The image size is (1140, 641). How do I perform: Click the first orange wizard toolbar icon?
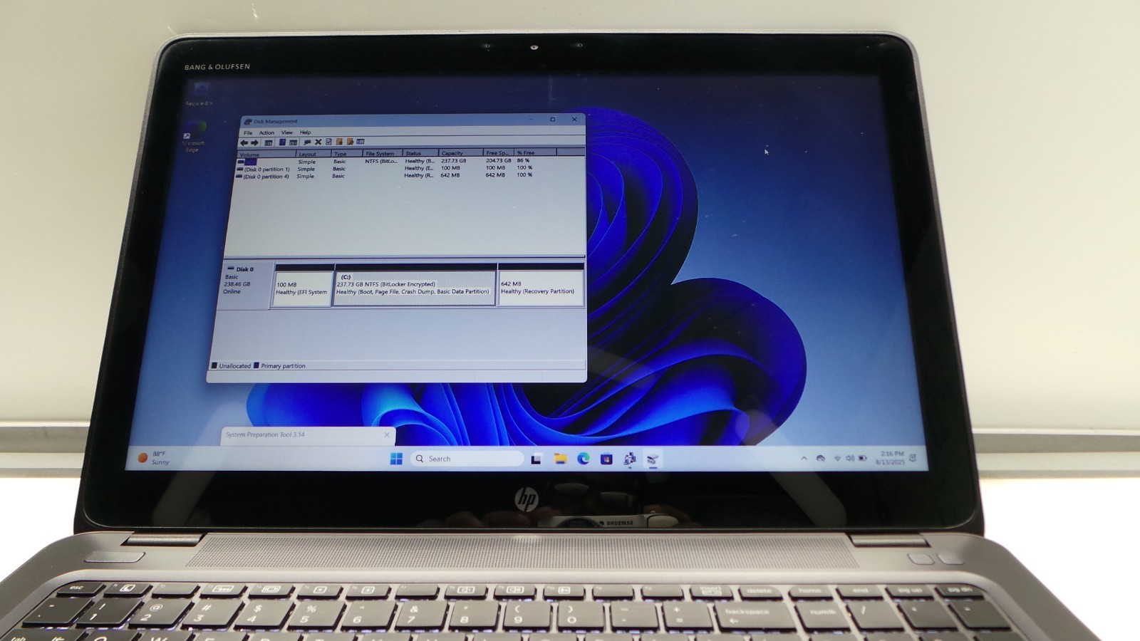pyautogui.click(x=339, y=142)
